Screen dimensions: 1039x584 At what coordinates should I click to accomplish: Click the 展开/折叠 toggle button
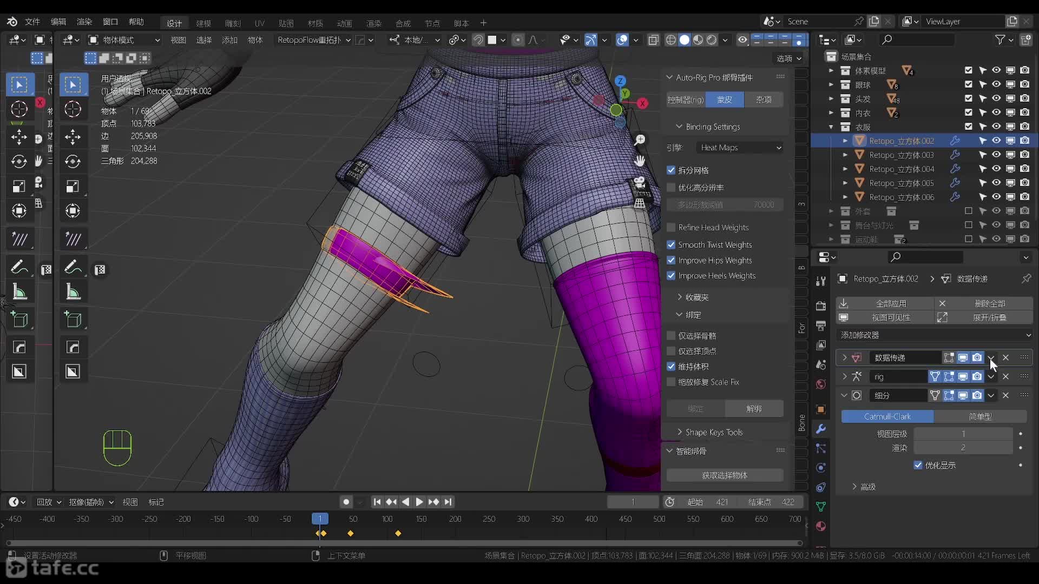984,317
